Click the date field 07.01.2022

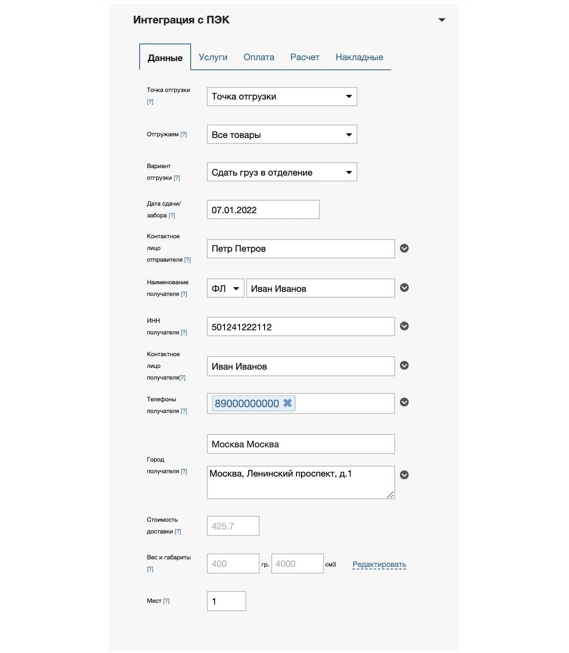coord(263,210)
